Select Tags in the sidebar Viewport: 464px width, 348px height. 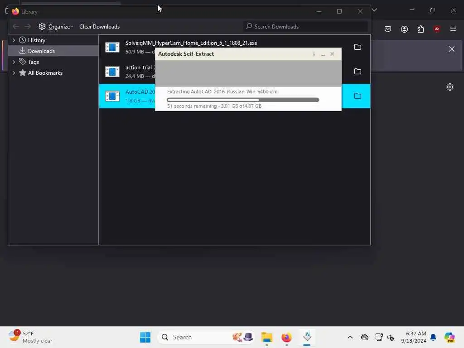tap(34, 62)
